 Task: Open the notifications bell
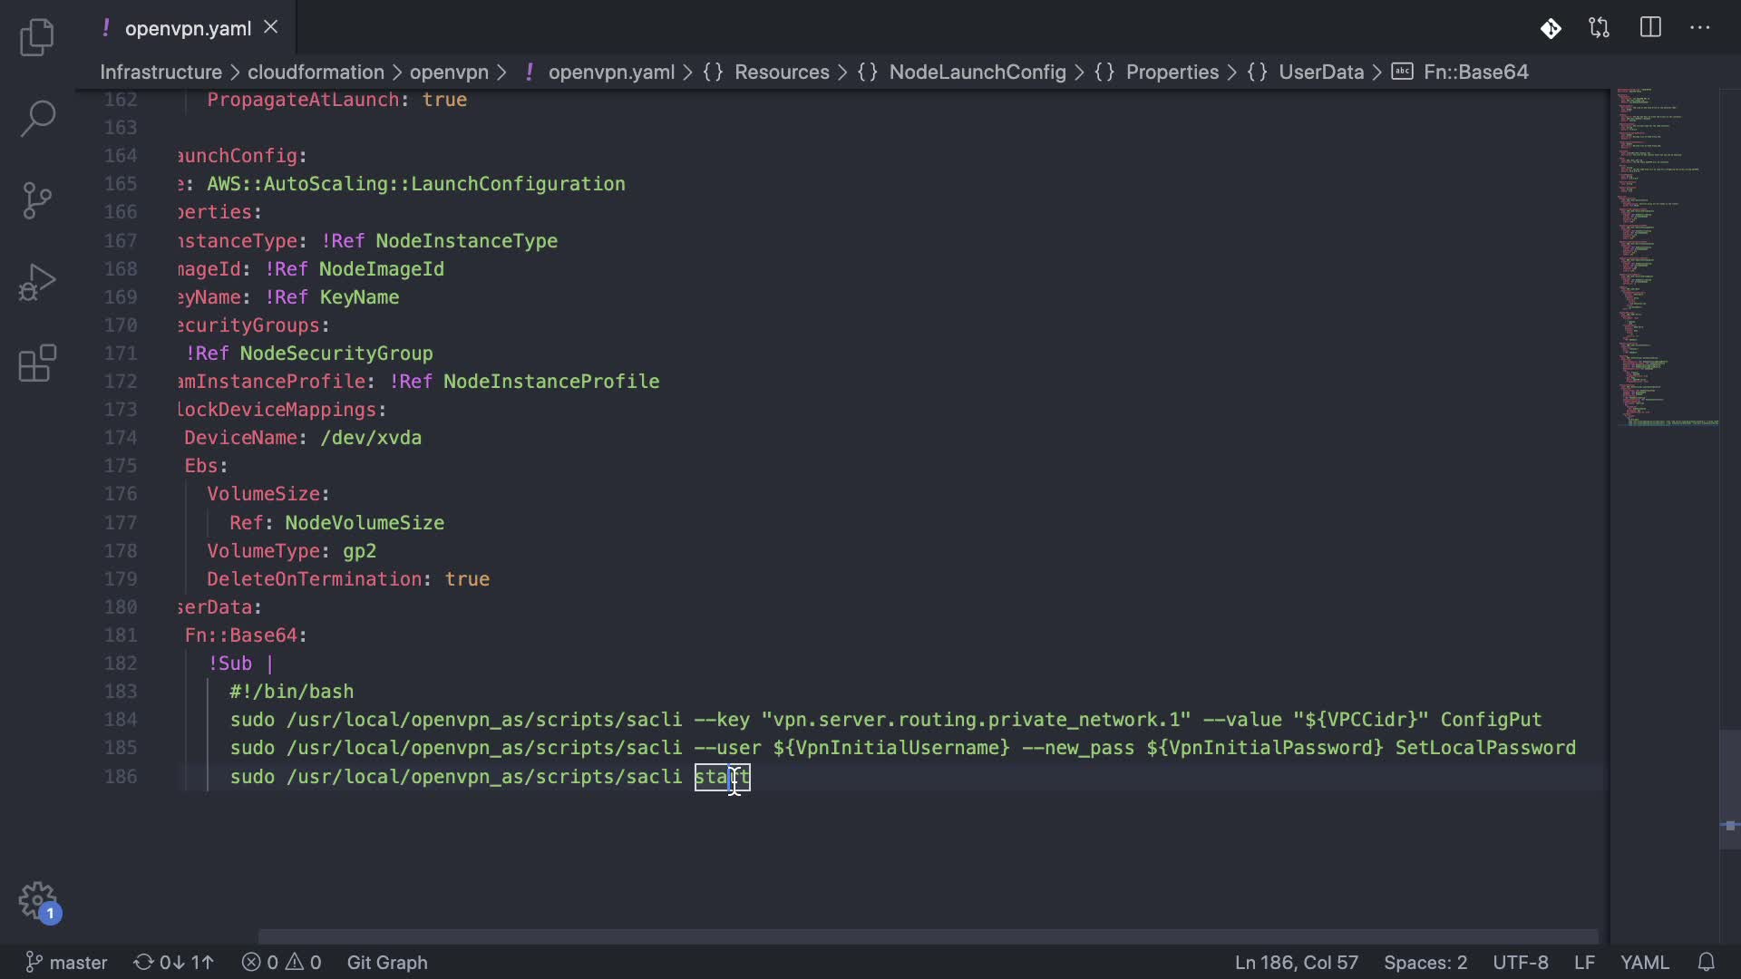point(1706,962)
